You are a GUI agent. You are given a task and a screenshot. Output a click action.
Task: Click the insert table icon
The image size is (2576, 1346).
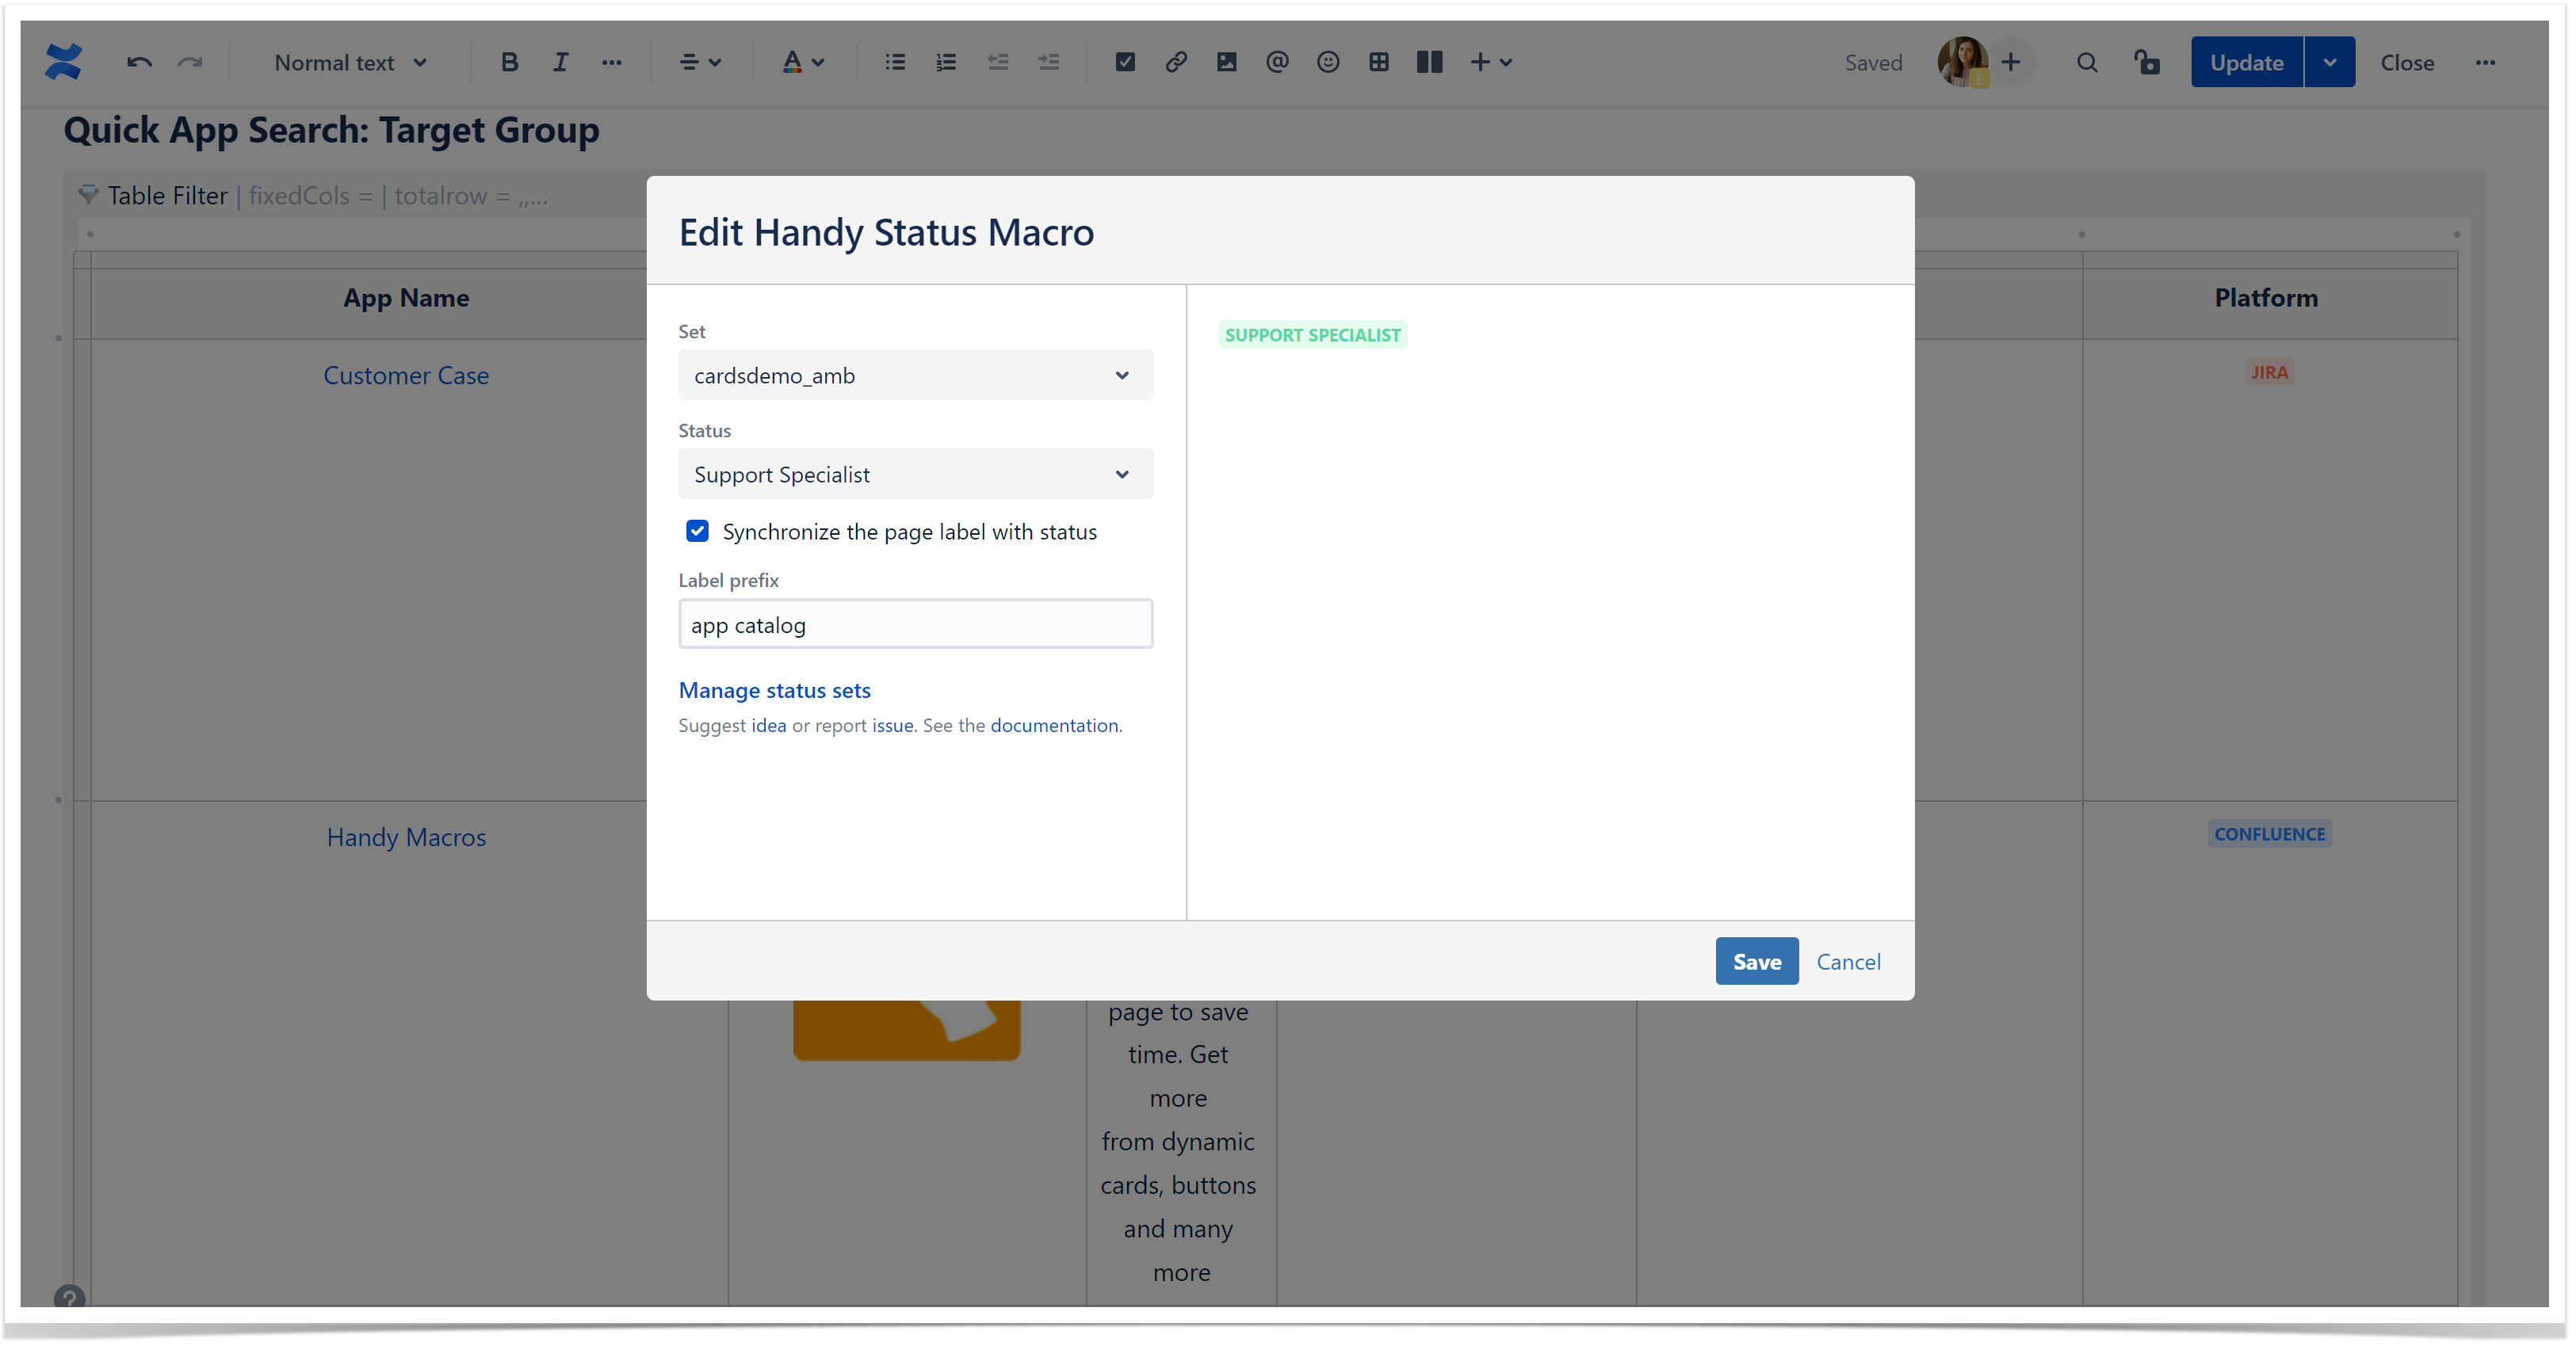[x=1378, y=63]
